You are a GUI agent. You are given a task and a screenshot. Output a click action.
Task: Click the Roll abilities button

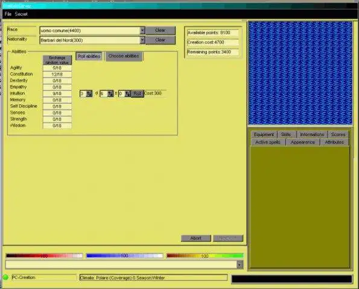[x=89, y=56]
